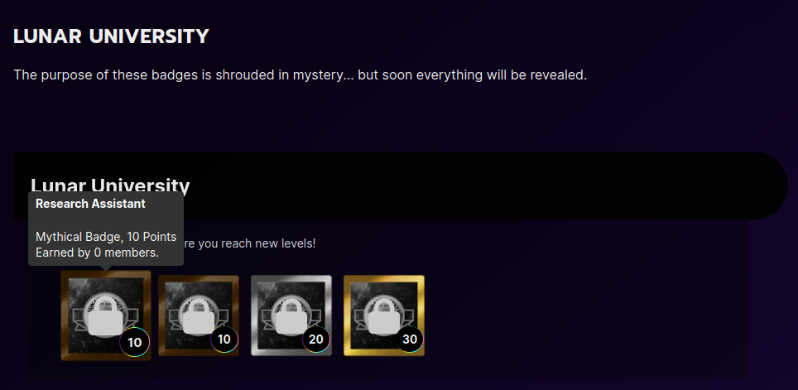
Task: Click the 30-point circle on the gold badge
Action: click(x=409, y=339)
